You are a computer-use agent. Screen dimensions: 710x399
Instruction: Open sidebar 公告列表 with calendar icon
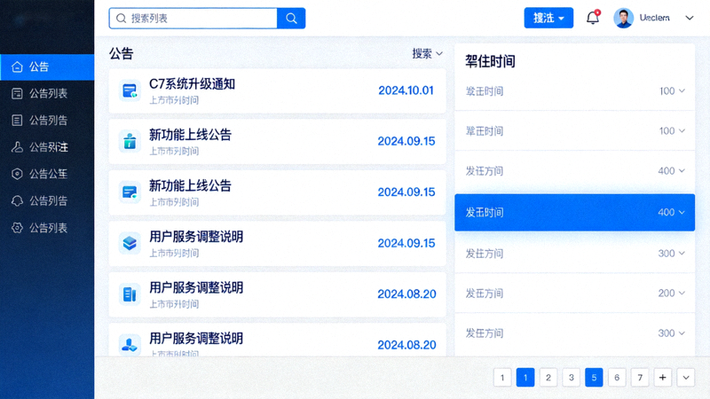[x=47, y=94]
